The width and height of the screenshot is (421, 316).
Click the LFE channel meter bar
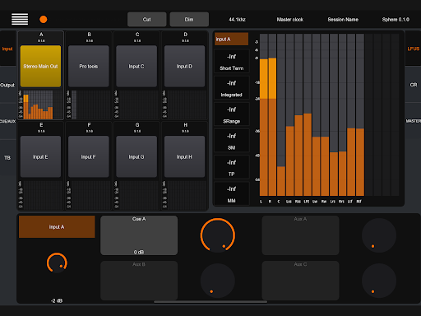tap(308, 115)
